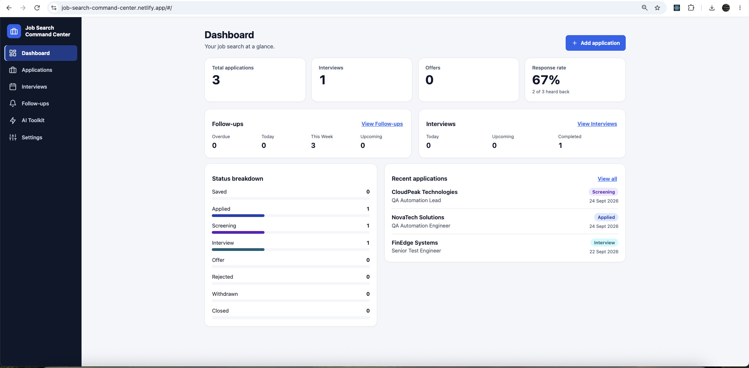The image size is (749, 368).
Task: Open the Chrome three-dot menu
Action: 740,8
